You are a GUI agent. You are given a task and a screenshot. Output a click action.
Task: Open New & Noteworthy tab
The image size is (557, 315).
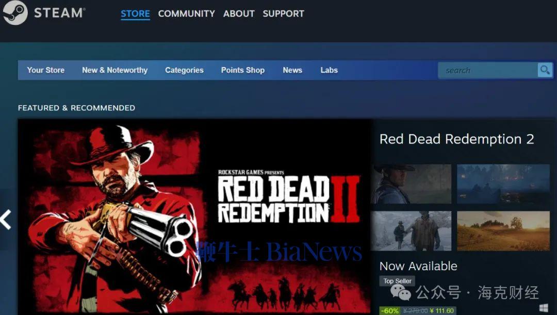pyautogui.click(x=114, y=70)
